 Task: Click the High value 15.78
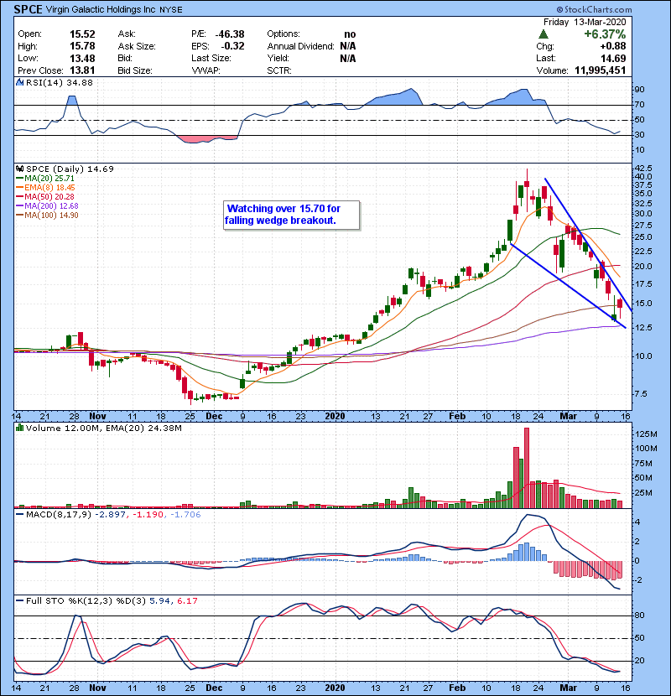tap(82, 46)
